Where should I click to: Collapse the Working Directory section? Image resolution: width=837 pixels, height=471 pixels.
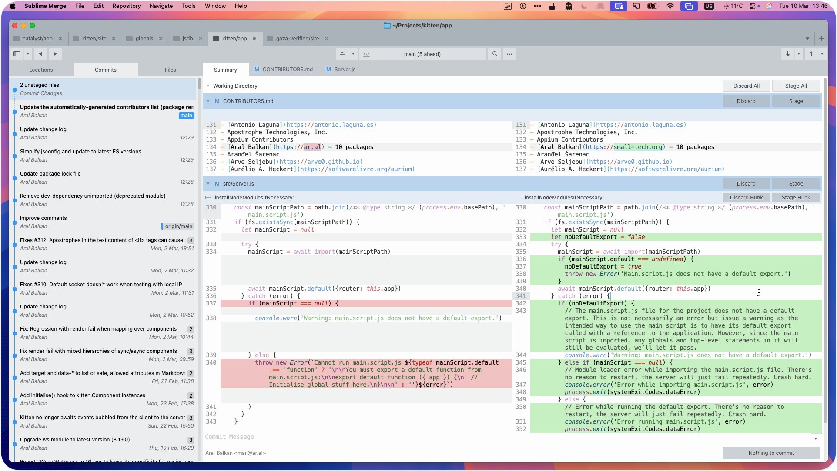point(208,86)
